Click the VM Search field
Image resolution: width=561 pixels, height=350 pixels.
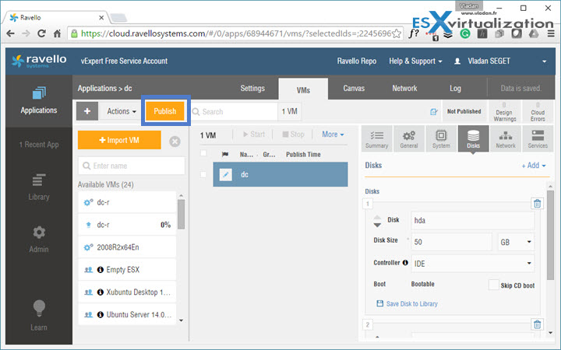(x=235, y=111)
